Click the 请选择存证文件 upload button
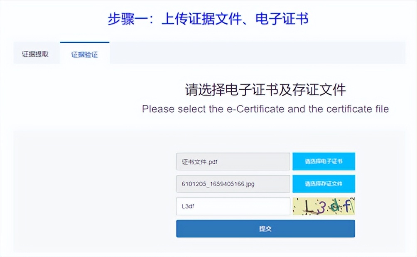 coord(324,184)
